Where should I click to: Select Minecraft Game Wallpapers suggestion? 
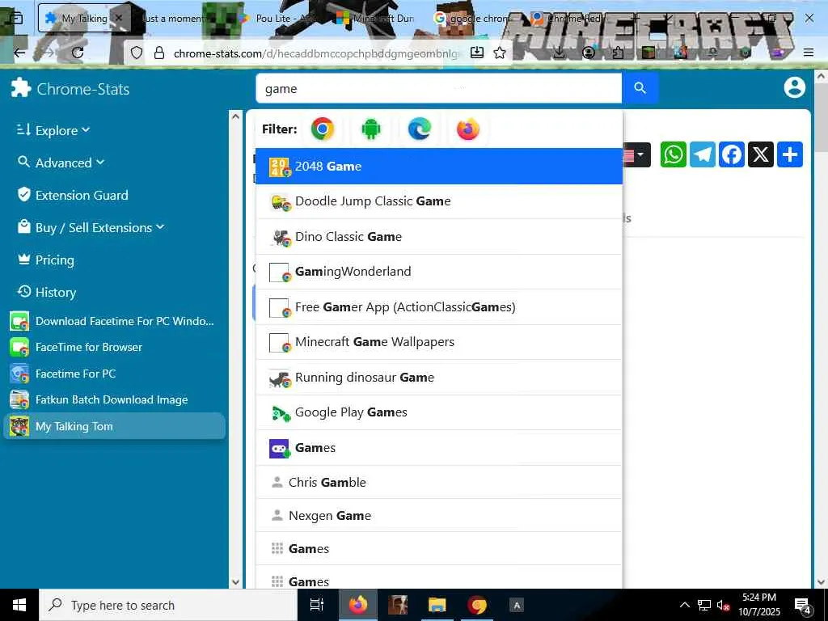(439, 342)
